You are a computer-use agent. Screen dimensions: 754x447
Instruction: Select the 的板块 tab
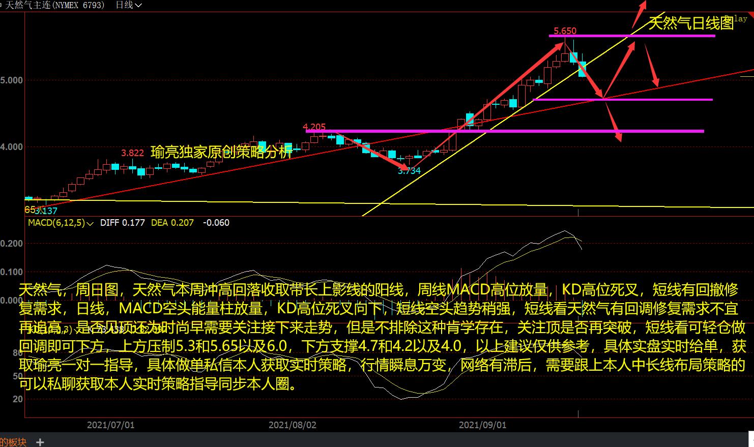pyautogui.click(x=13, y=442)
